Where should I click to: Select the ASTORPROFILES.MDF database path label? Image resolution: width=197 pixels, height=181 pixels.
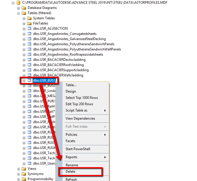coord(95,3)
